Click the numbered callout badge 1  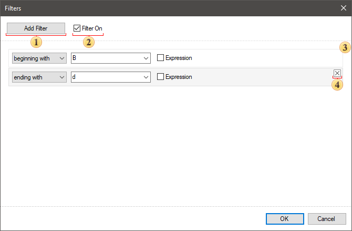coord(36,42)
